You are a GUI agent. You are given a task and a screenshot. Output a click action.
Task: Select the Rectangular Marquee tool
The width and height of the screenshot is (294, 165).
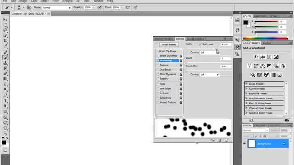pyautogui.click(x=5, y=25)
